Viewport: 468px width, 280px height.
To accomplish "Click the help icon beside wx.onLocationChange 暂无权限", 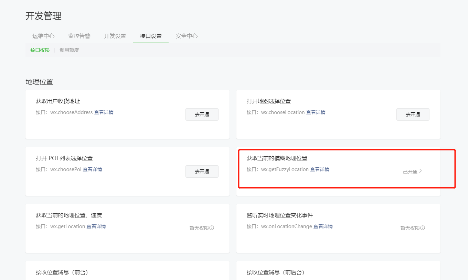I will click(423, 228).
